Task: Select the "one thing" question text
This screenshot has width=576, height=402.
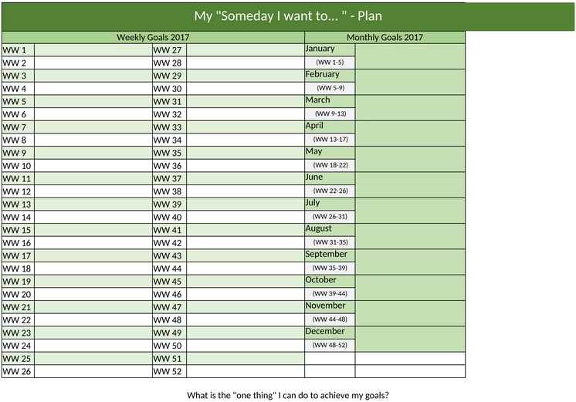Action: point(288,395)
